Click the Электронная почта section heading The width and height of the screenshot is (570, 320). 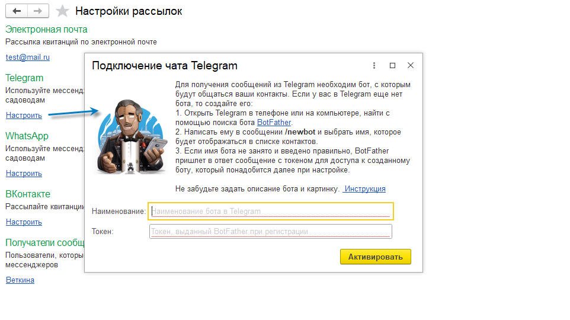point(46,30)
